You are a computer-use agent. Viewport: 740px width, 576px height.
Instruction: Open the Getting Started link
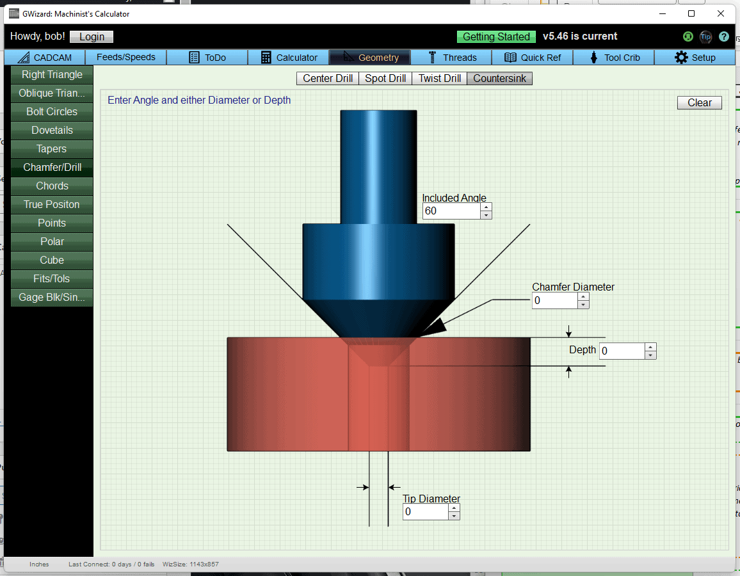496,36
